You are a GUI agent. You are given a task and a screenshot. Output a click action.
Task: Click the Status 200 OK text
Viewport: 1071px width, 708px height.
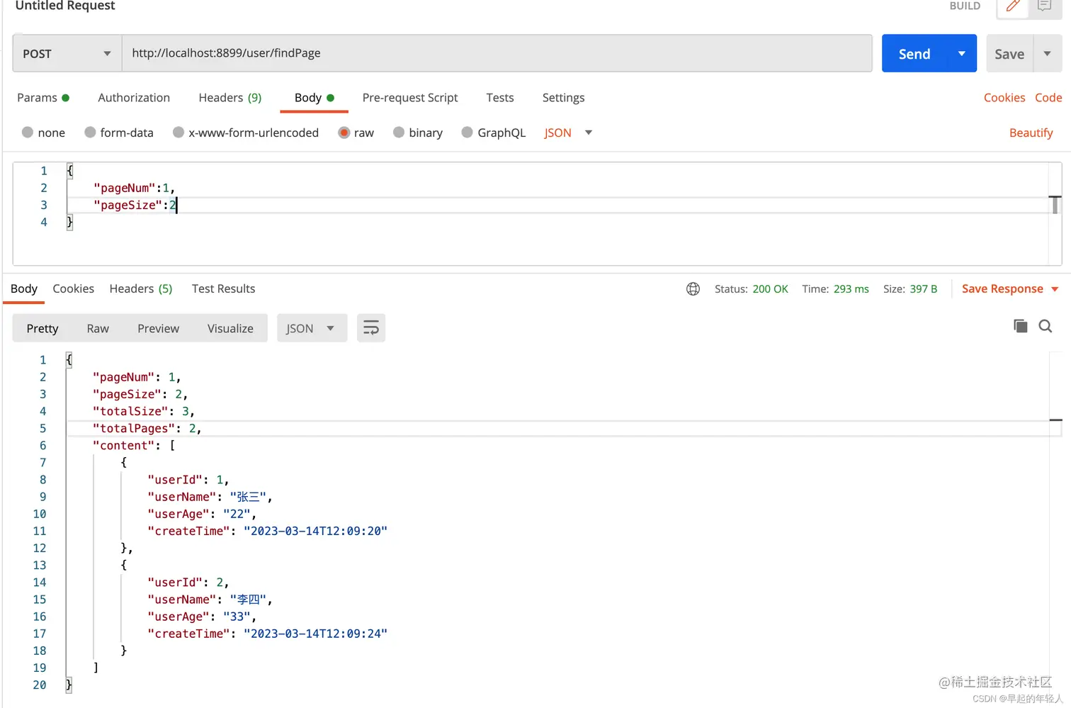point(751,289)
